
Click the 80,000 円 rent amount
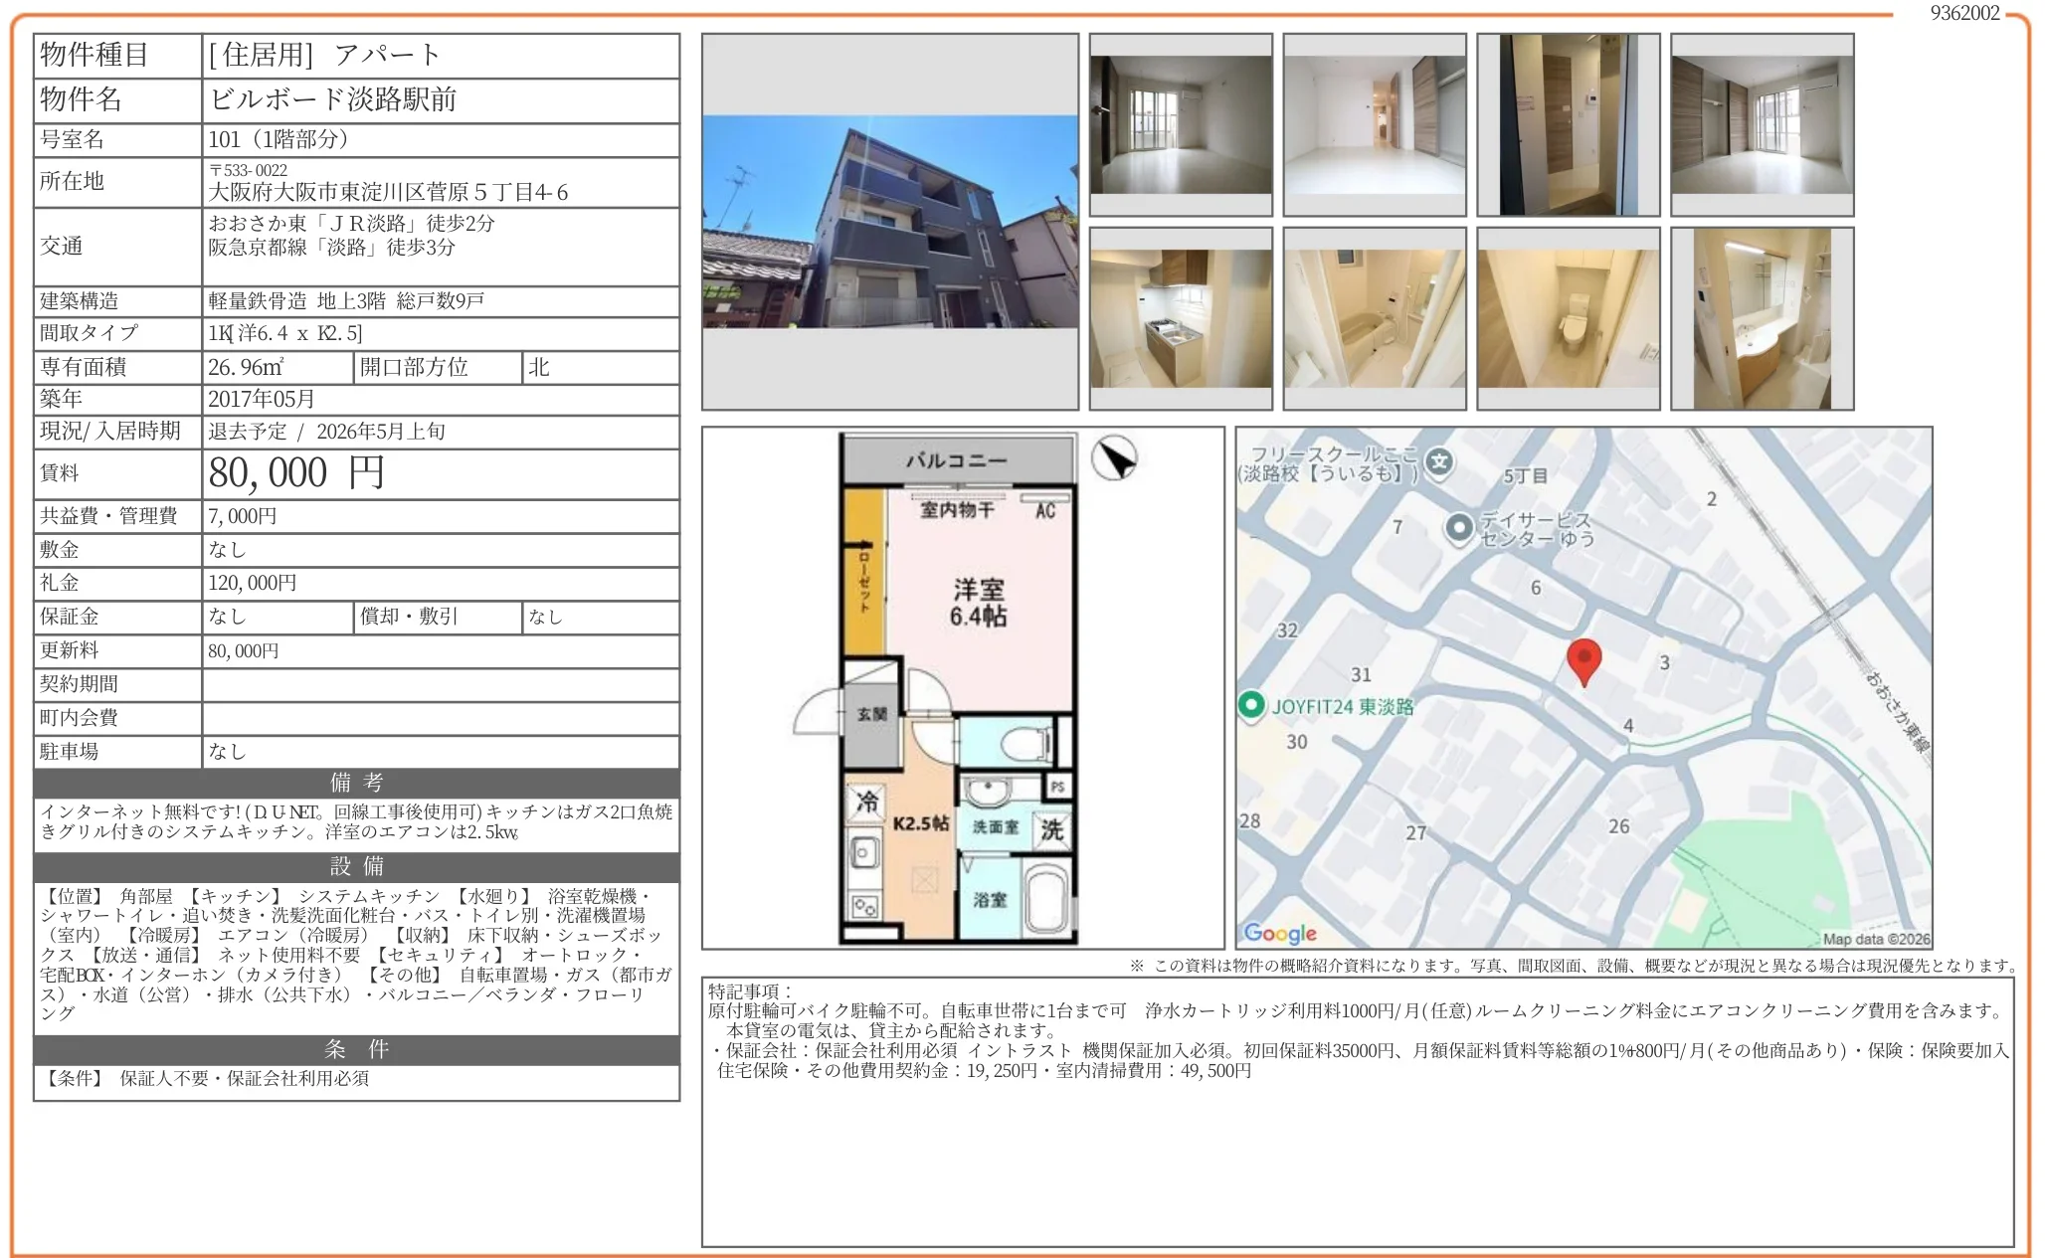point(296,473)
